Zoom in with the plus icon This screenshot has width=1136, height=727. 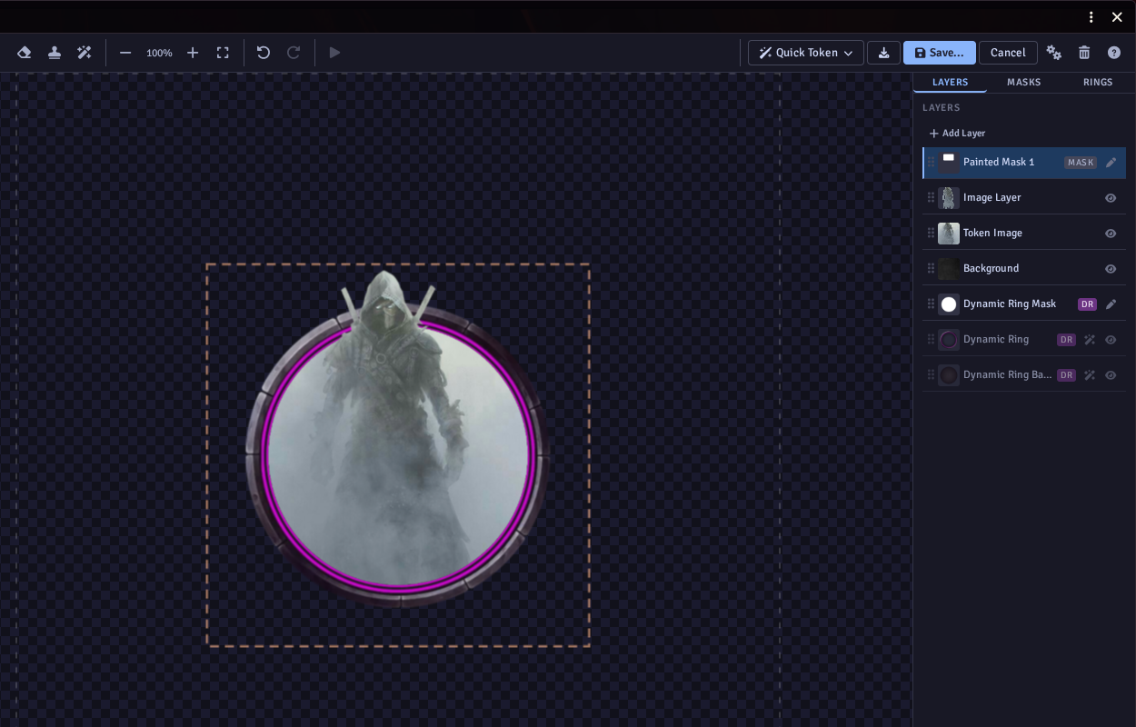pos(193,53)
